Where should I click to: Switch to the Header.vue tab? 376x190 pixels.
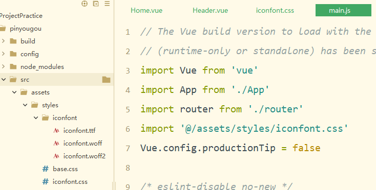click(211, 11)
